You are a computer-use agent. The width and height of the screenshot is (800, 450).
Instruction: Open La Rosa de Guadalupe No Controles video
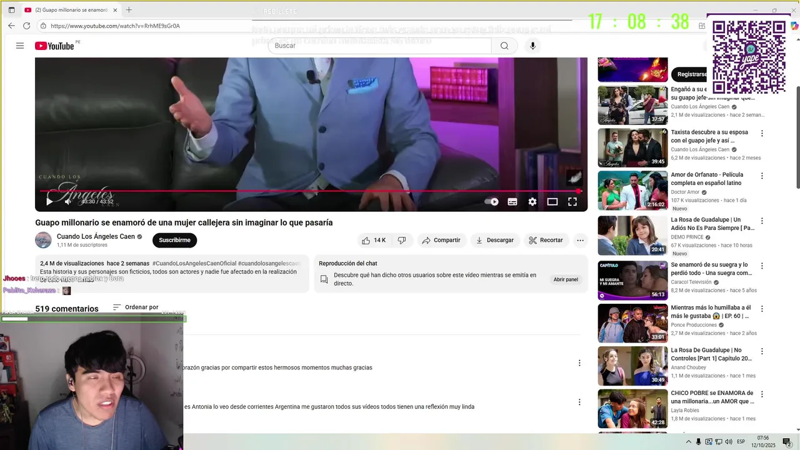[711, 354]
